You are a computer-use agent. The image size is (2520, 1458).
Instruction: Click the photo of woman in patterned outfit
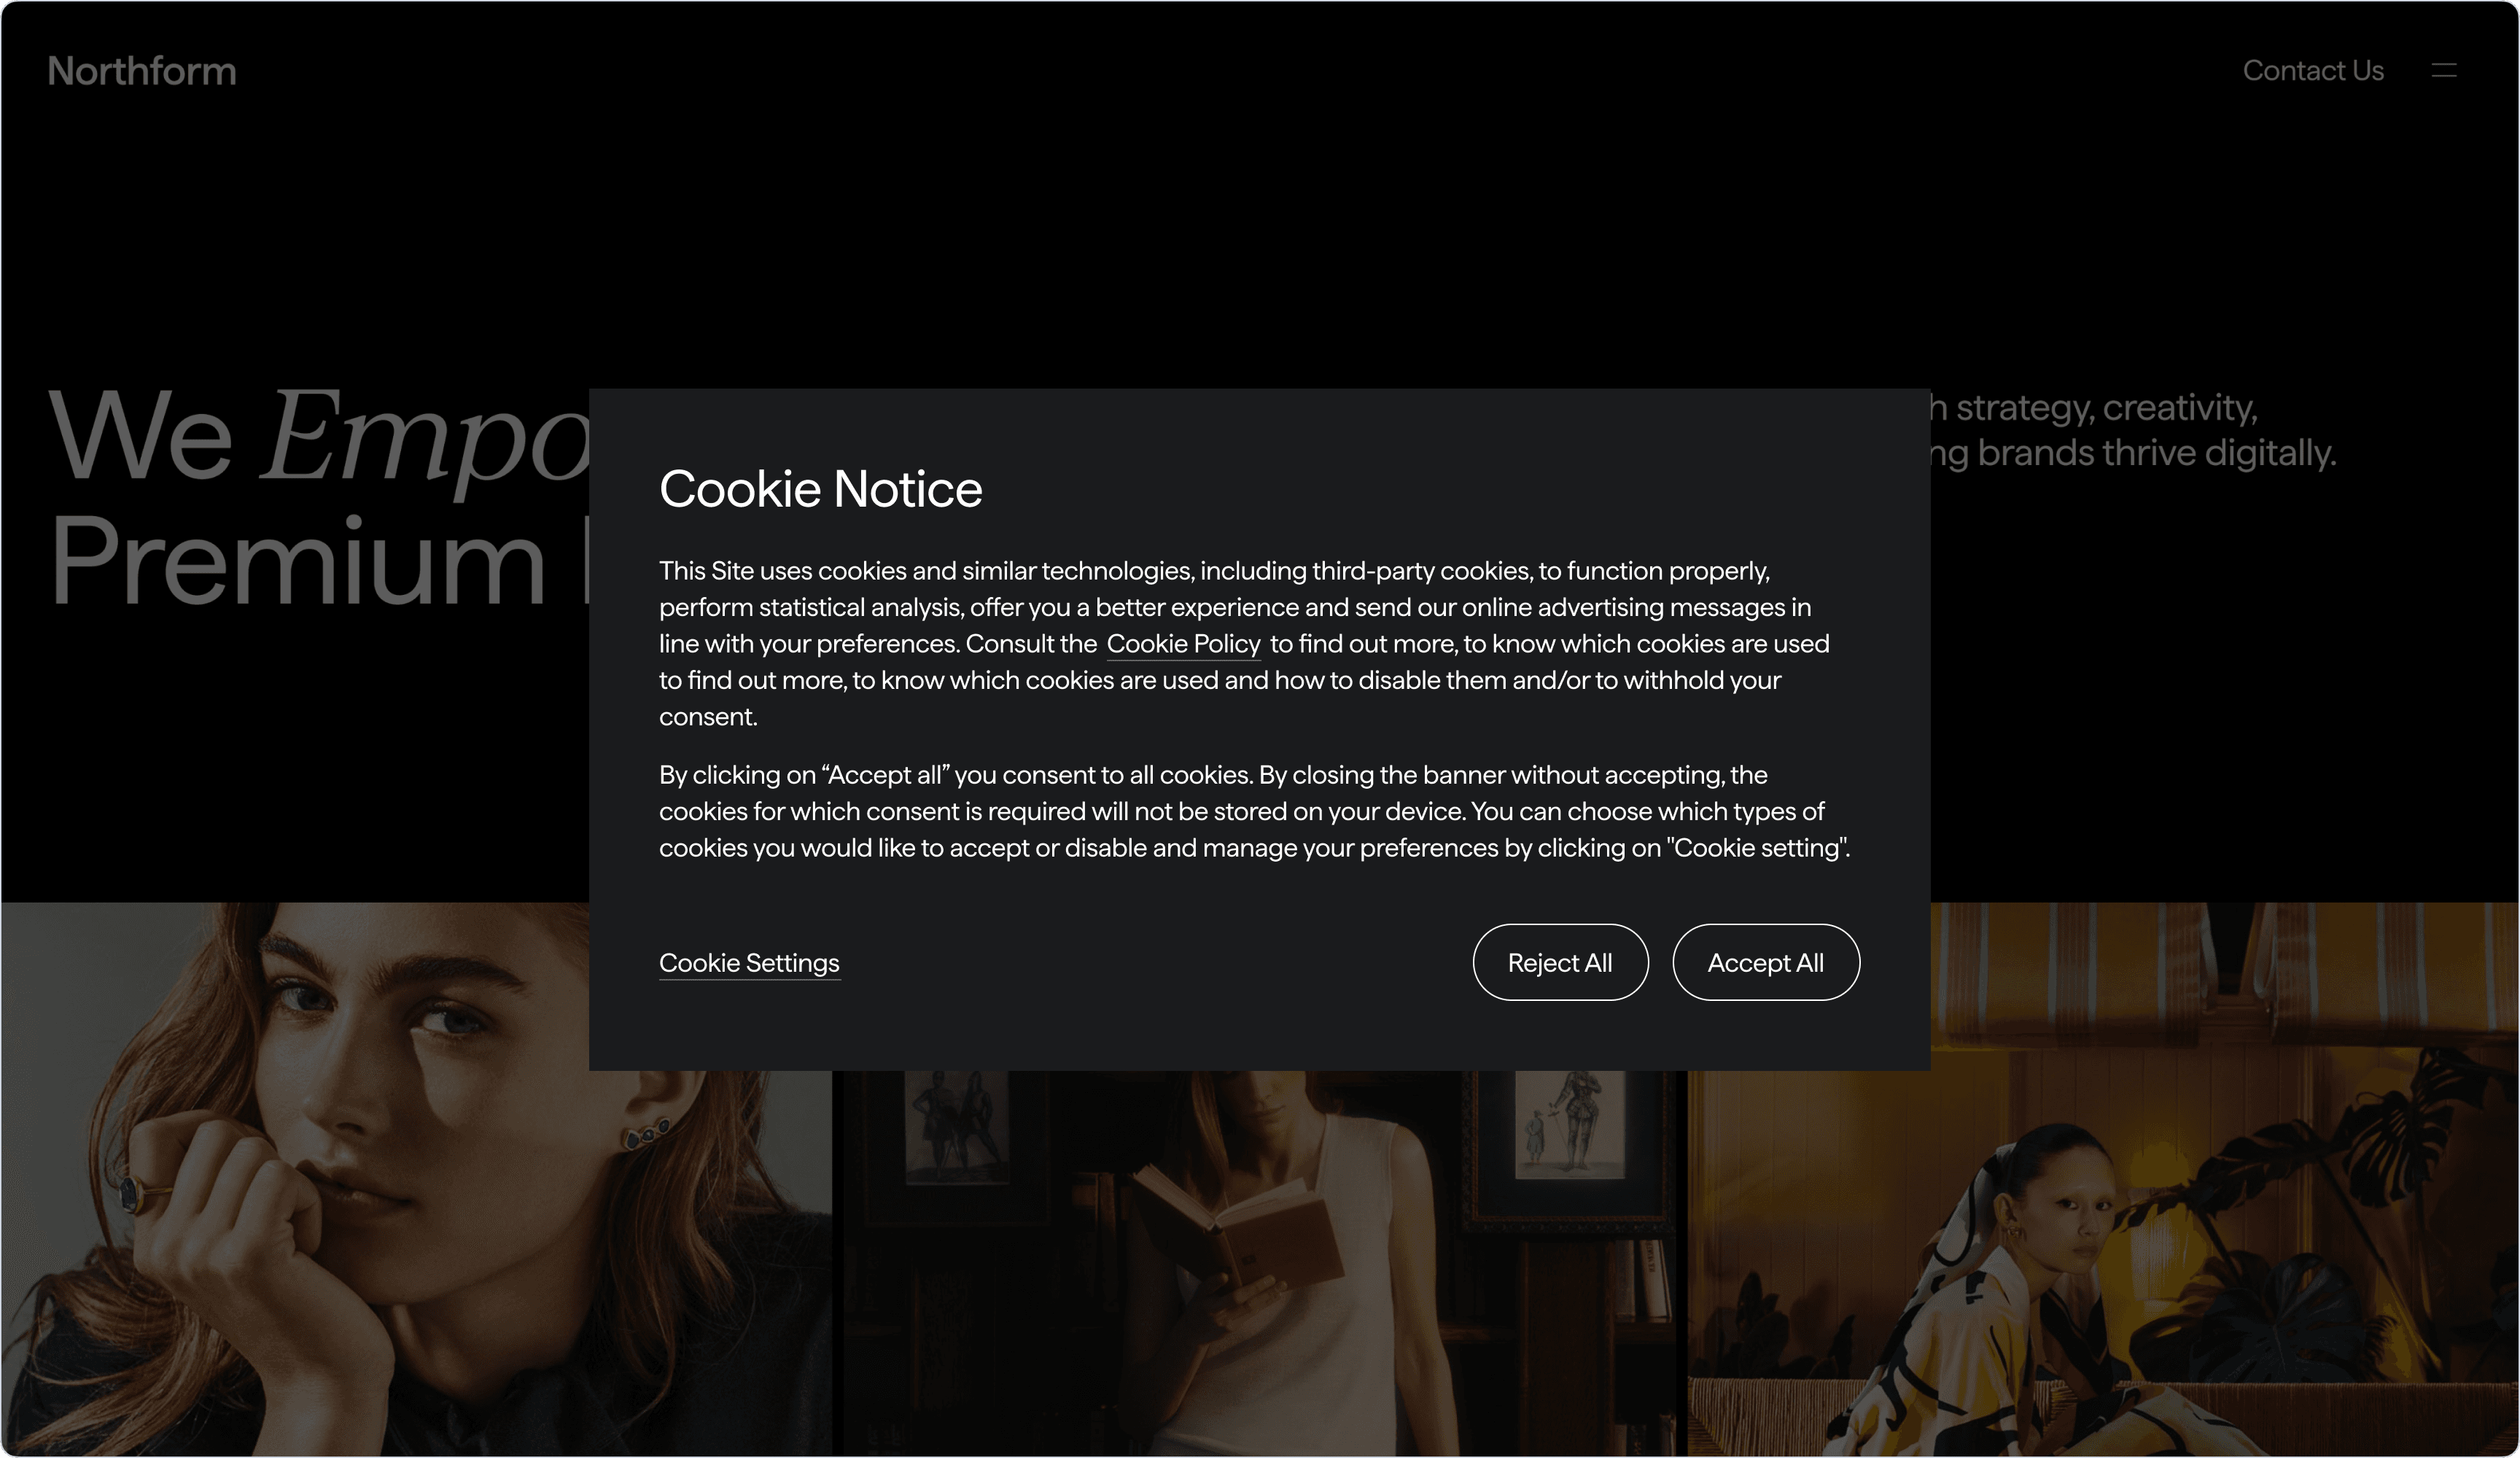pos(2103,1178)
